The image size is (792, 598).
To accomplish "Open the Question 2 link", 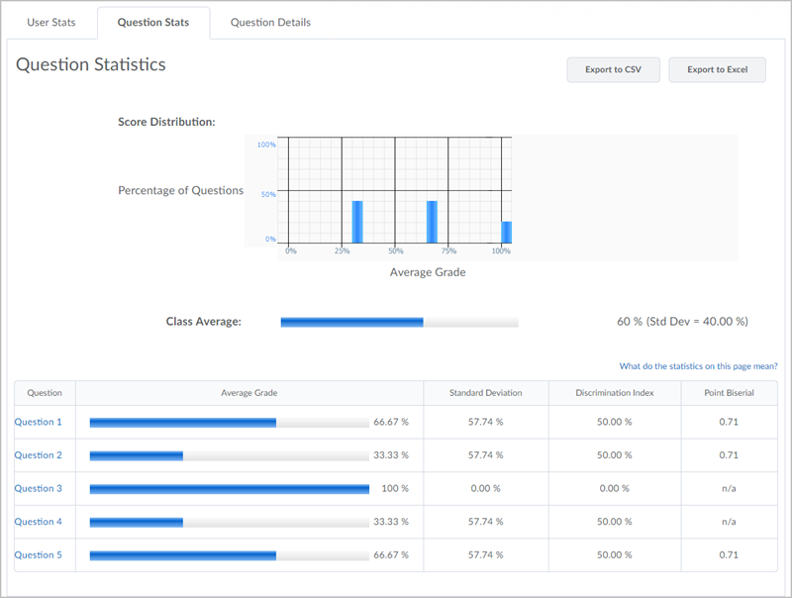I will click(38, 455).
